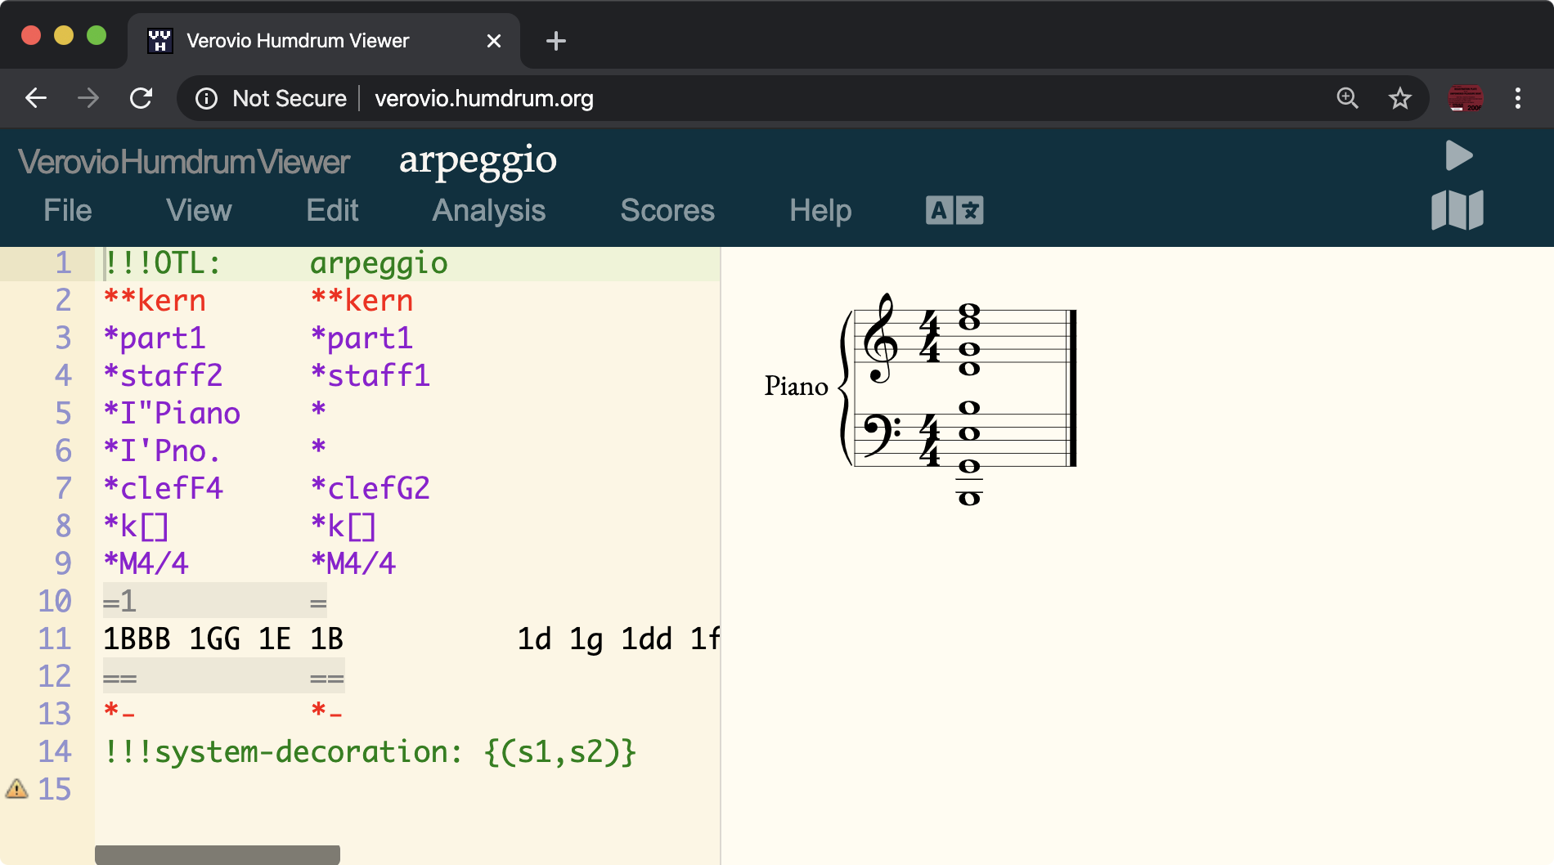This screenshot has width=1554, height=865.
Task: Click the magnifier zoom icon in address bar
Action: coord(1345,98)
